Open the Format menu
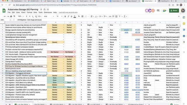This screenshot has width=187, height=105. pyautogui.click(x=29, y=12)
